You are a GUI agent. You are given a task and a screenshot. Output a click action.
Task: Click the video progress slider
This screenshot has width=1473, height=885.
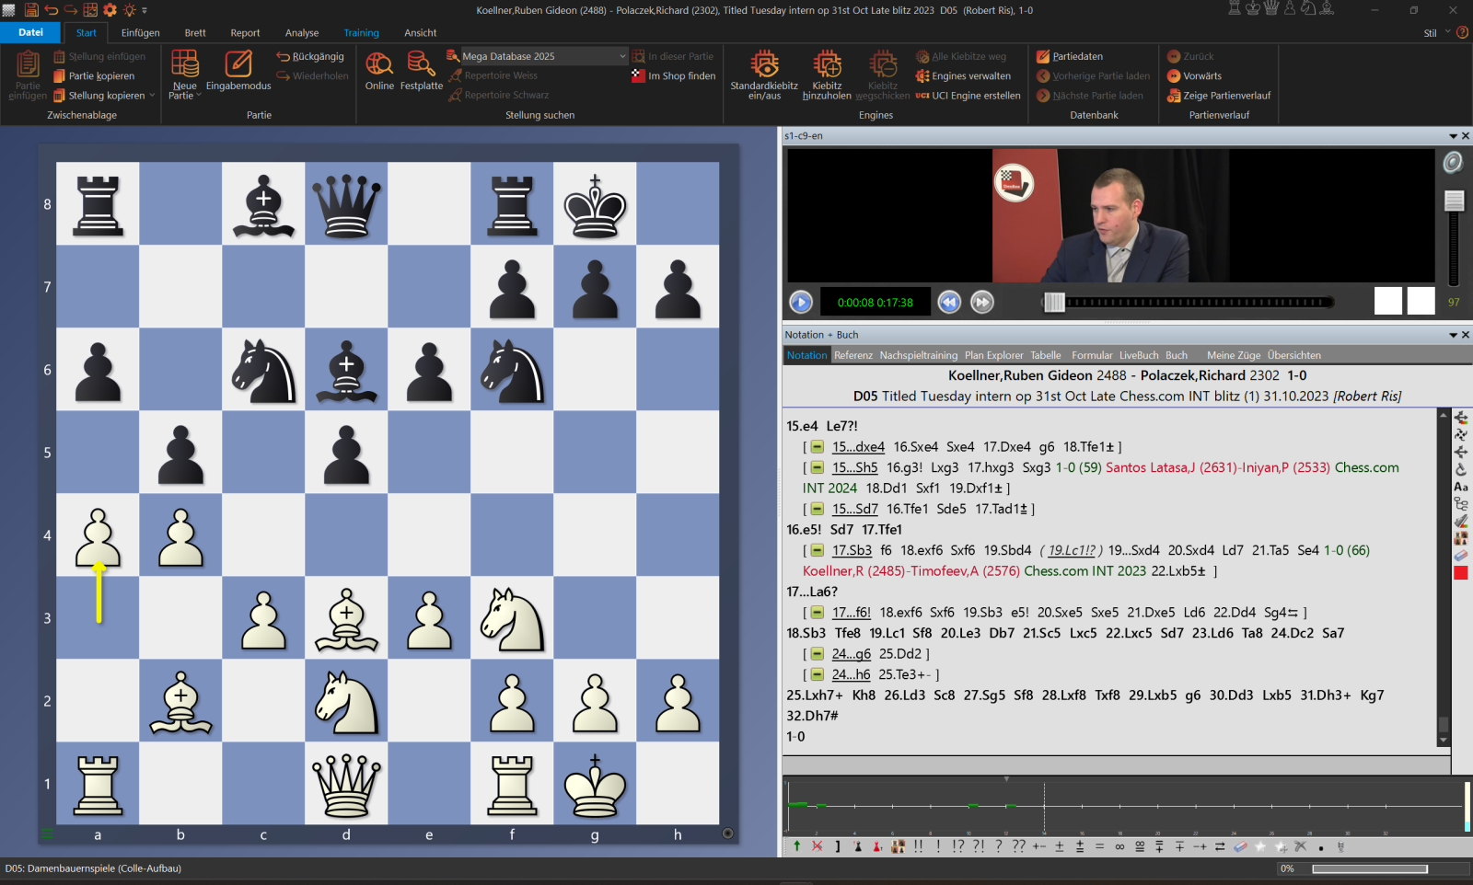click(x=1188, y=302)
